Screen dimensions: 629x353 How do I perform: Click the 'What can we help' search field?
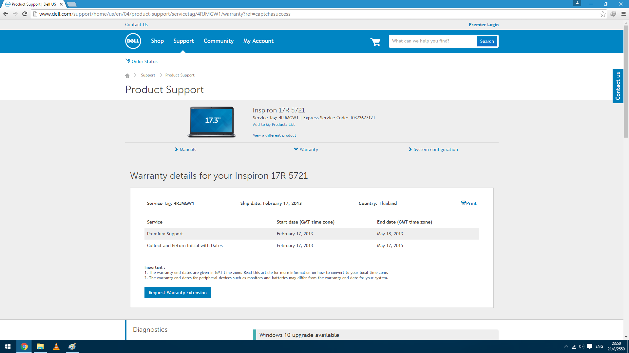pyautogui.click(x=432, y=41)
